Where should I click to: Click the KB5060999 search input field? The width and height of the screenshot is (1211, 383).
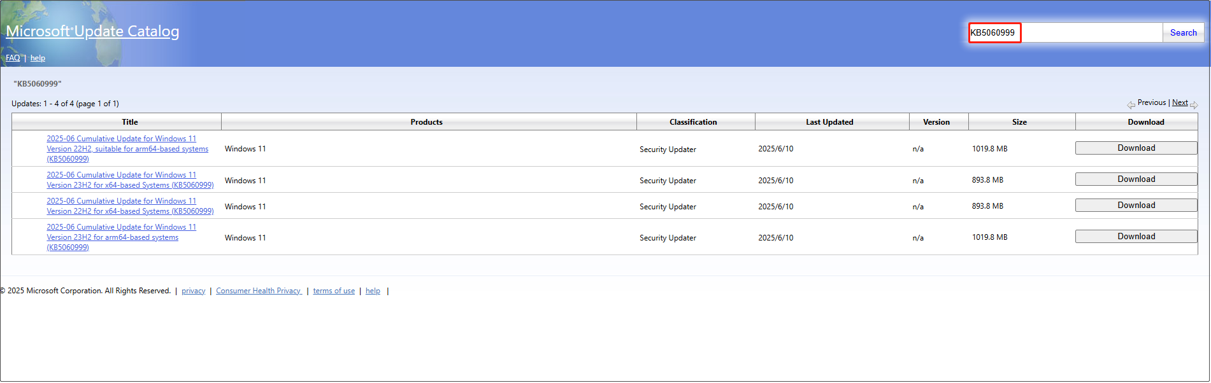tap(1065, 32)
